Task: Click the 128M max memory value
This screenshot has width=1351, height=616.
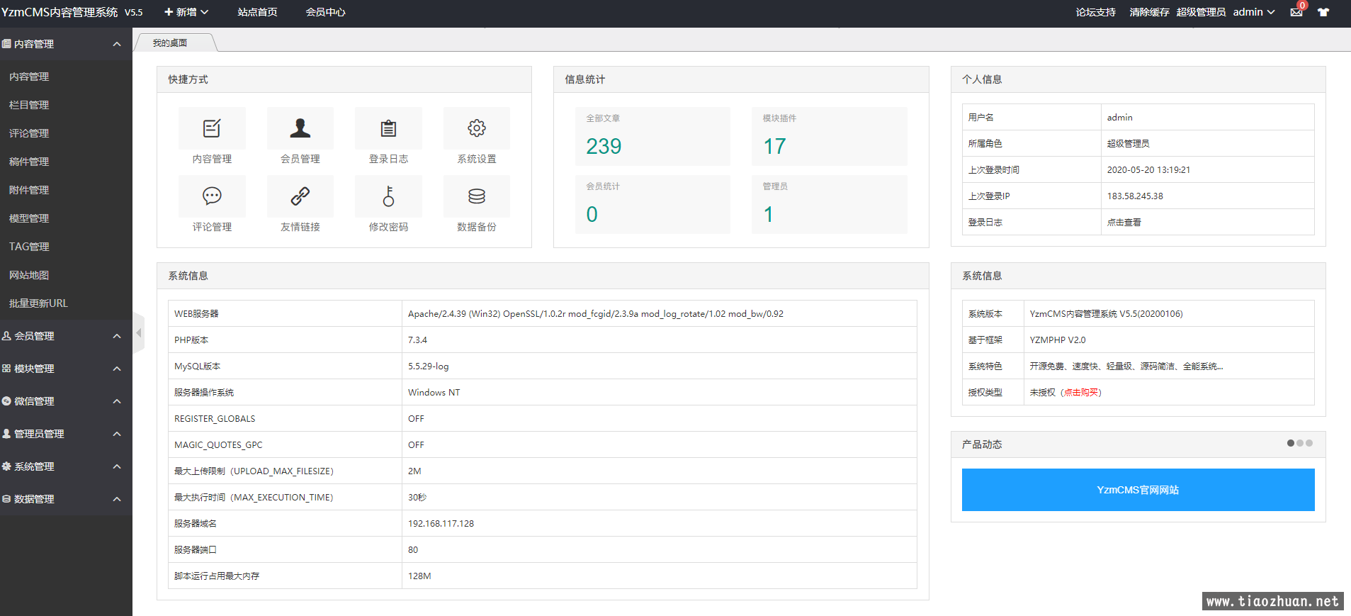Action: point(419,576)
